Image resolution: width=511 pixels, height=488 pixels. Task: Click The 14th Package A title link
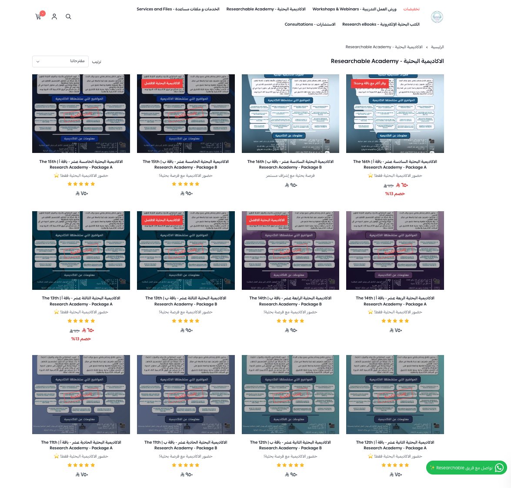[x=395, y=301]
